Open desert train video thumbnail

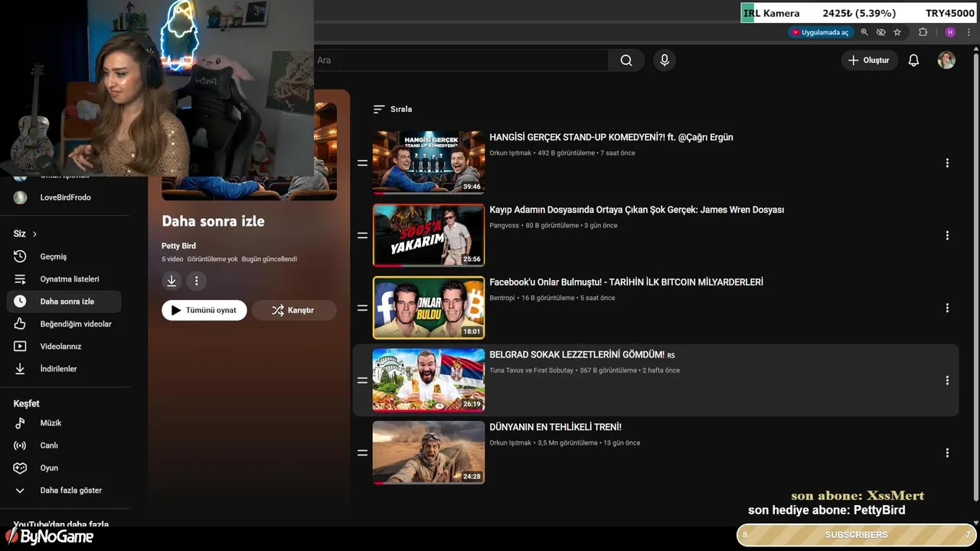[429, 452]
